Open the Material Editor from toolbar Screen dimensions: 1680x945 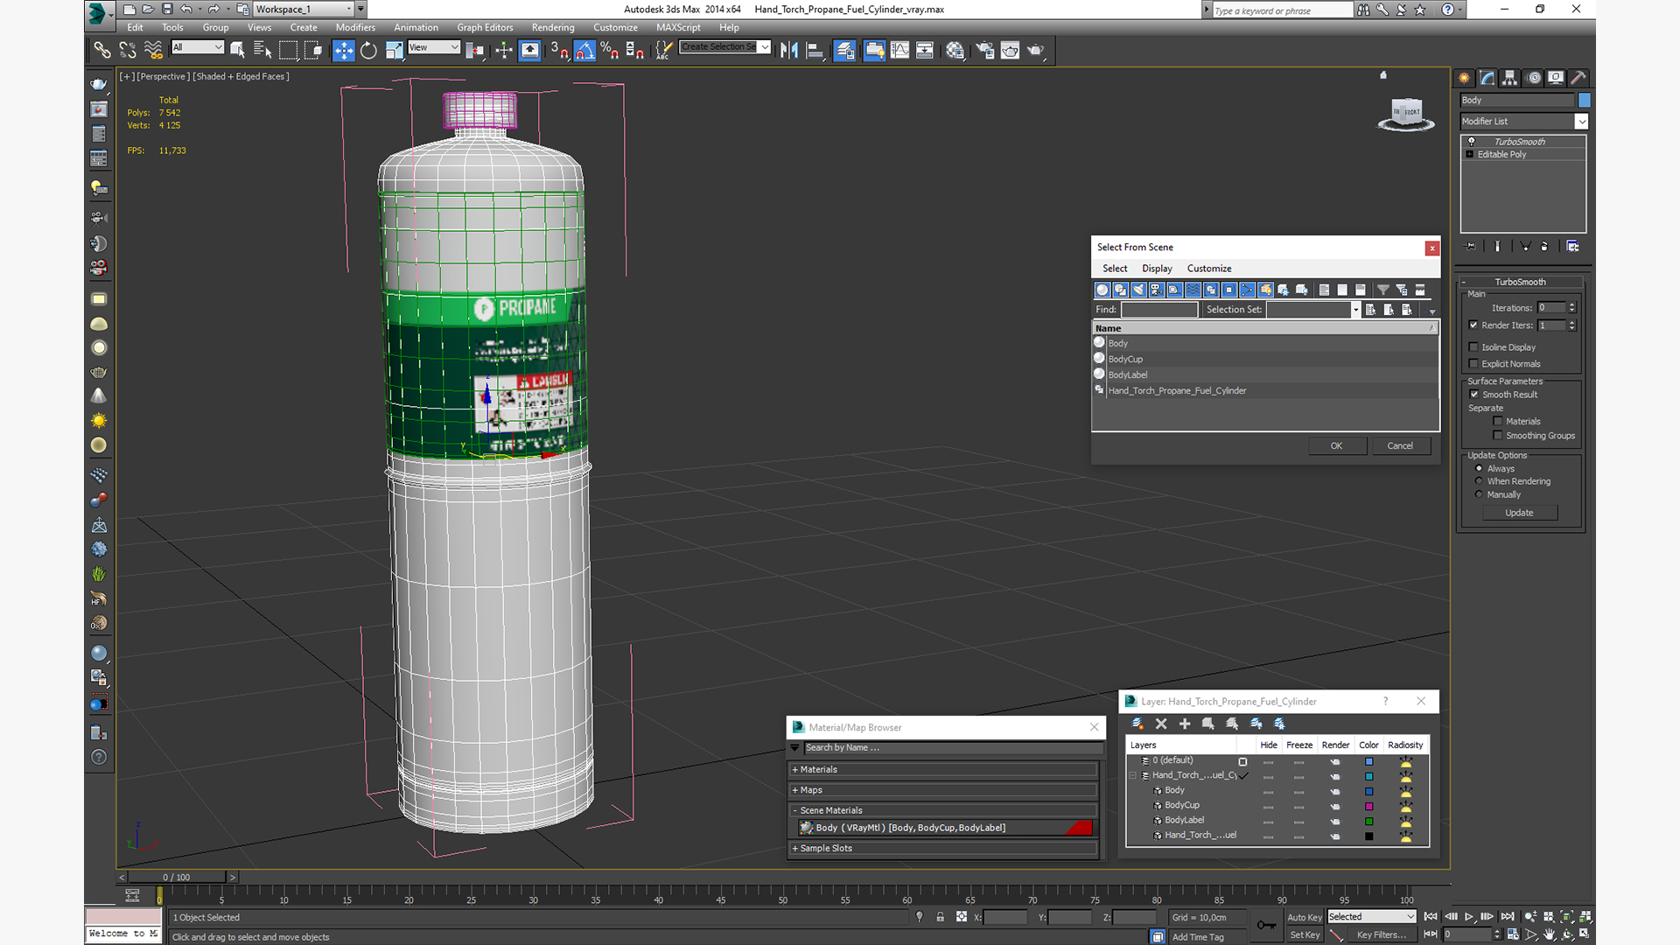955,50
